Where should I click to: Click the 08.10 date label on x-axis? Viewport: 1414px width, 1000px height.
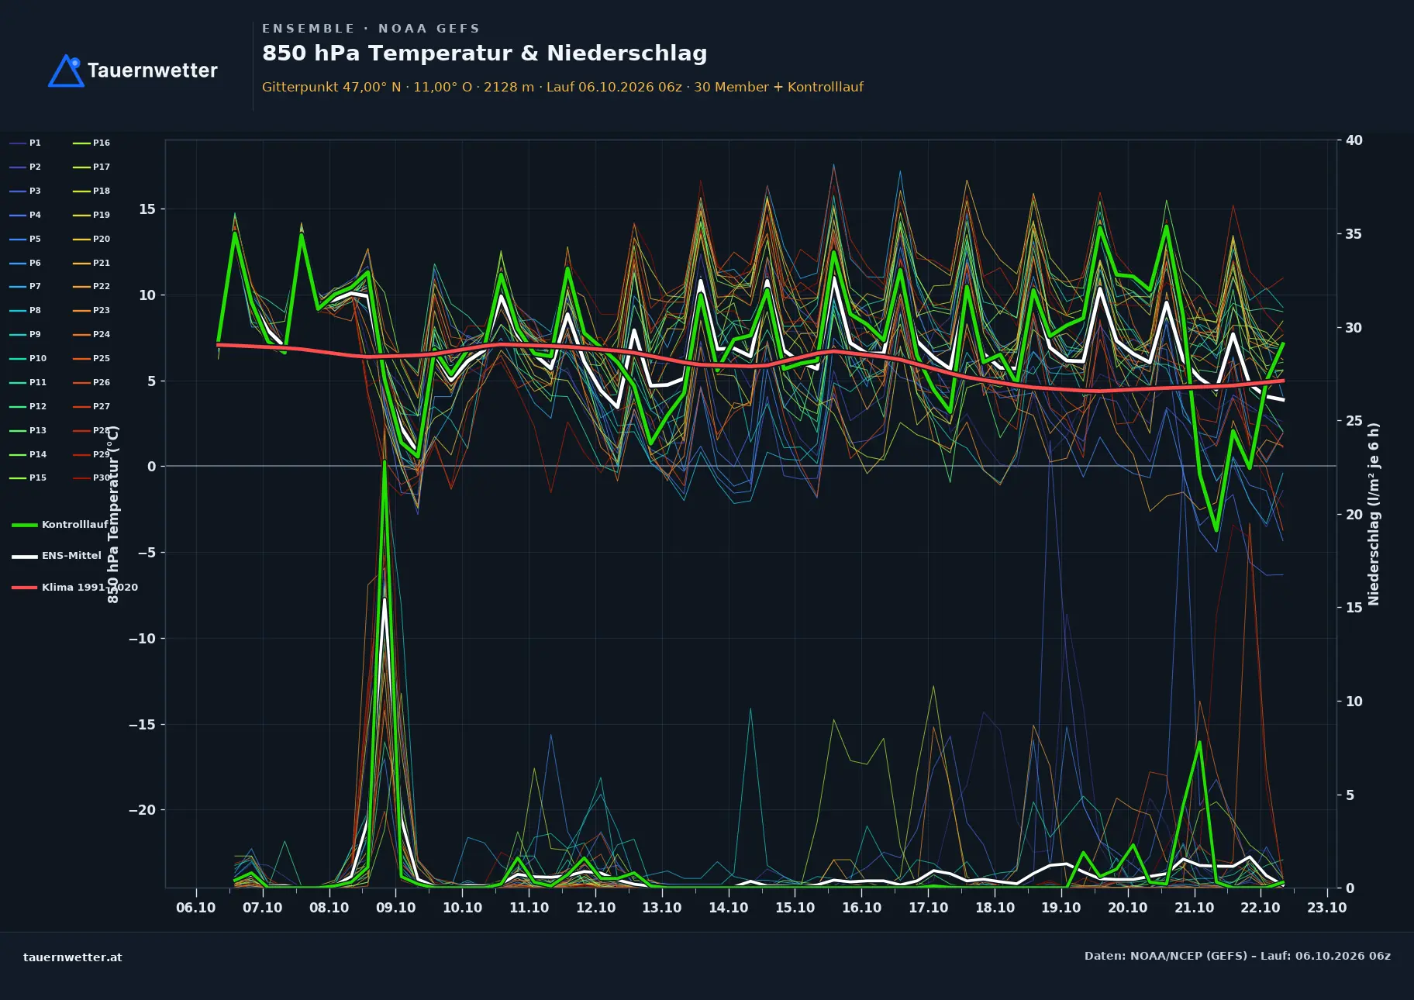pos(329,908)
